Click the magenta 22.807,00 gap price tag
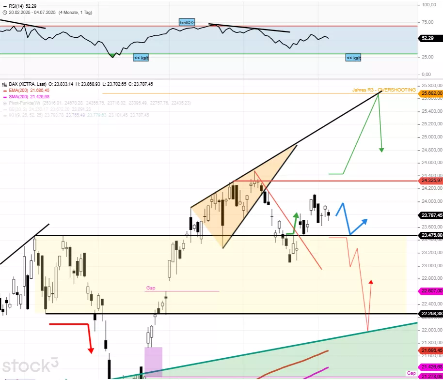 (431, 291)
